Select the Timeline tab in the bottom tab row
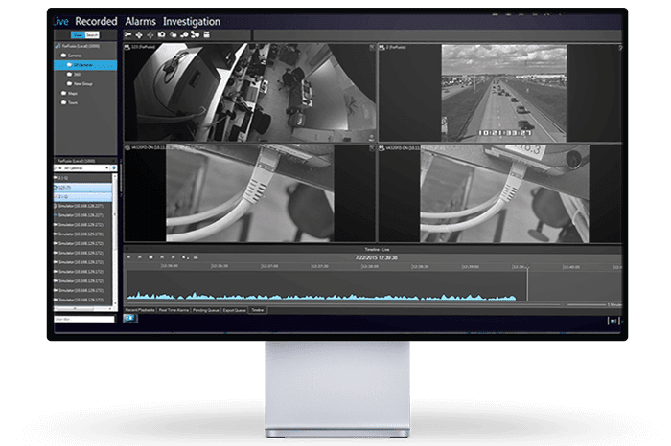Image resolution: width=671 pixels, height=446 pixels. [257, 310]
